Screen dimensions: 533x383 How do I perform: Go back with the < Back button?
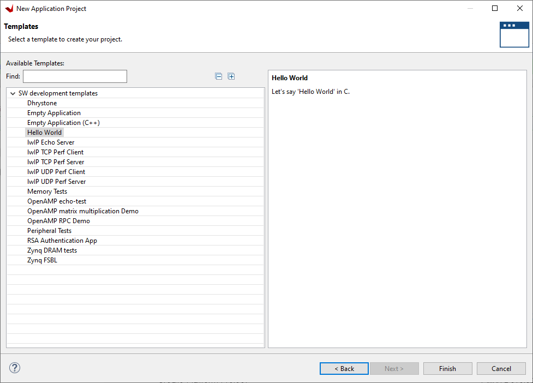coord(344,369)
